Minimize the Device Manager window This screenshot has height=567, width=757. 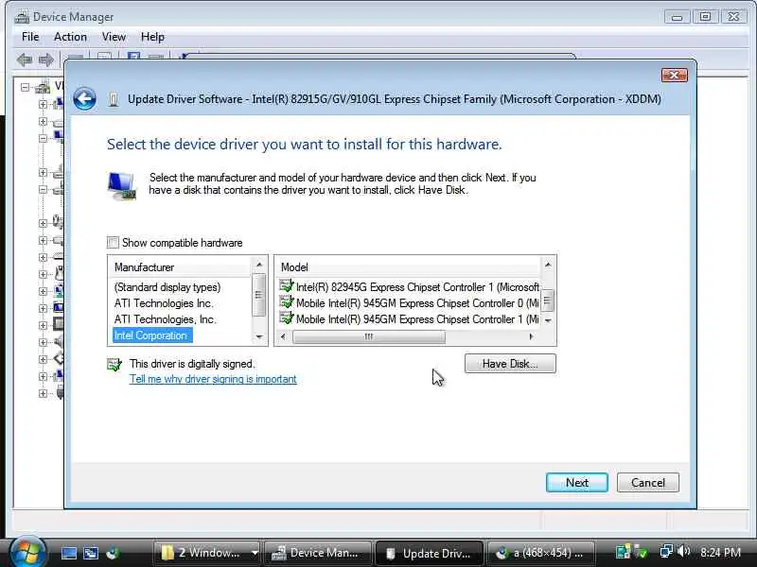point(677,17)
